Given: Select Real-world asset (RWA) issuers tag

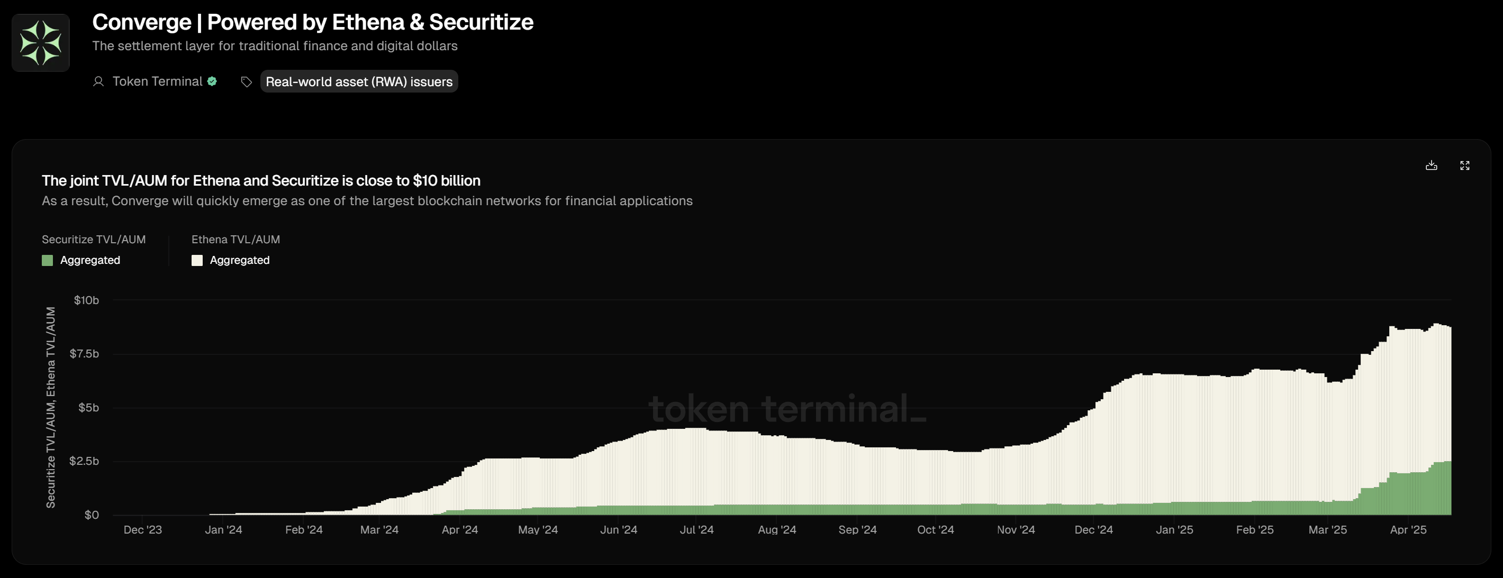Looking at the screenshot, I should (359, 81).
